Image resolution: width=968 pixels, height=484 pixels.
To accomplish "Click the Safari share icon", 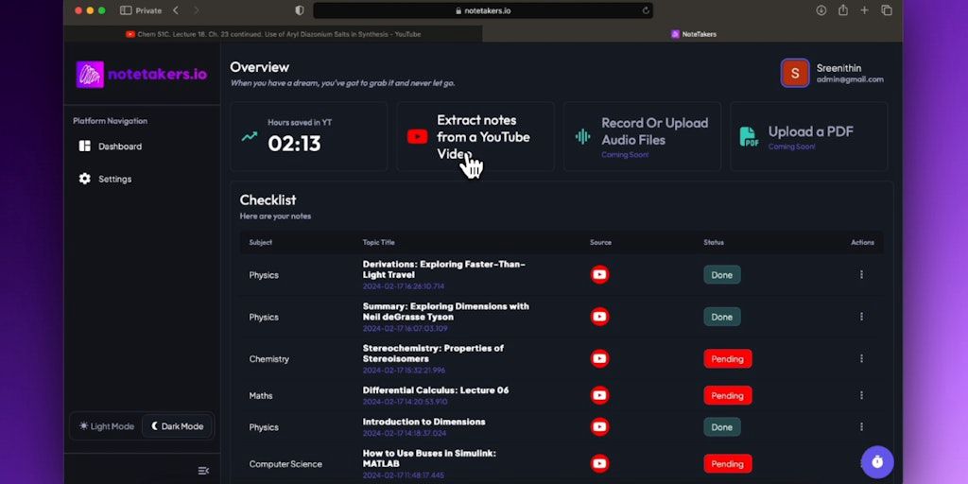I will pos(842,9).
